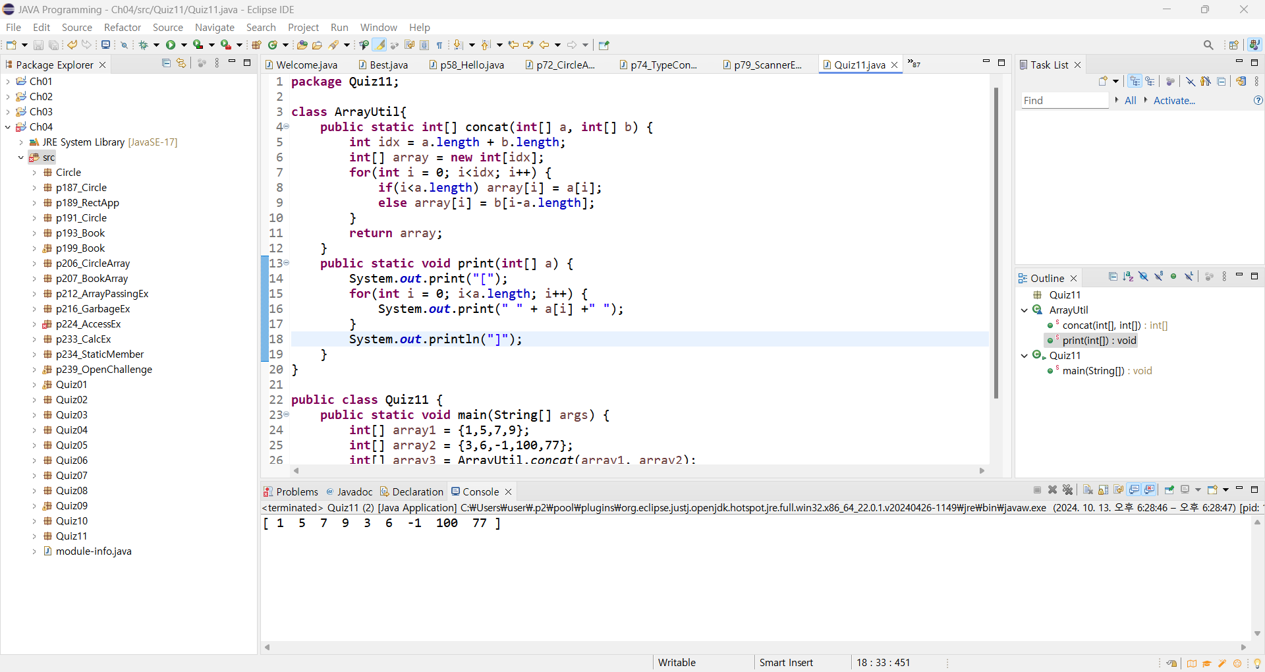The width and height of the screenshot is (1265, 672).
Task: Click Remove All Terminated Launches in Console
Action: click(x=1067, y=490)
